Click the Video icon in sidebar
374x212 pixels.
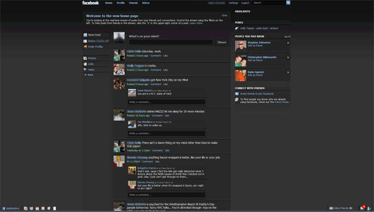point(85,70)
